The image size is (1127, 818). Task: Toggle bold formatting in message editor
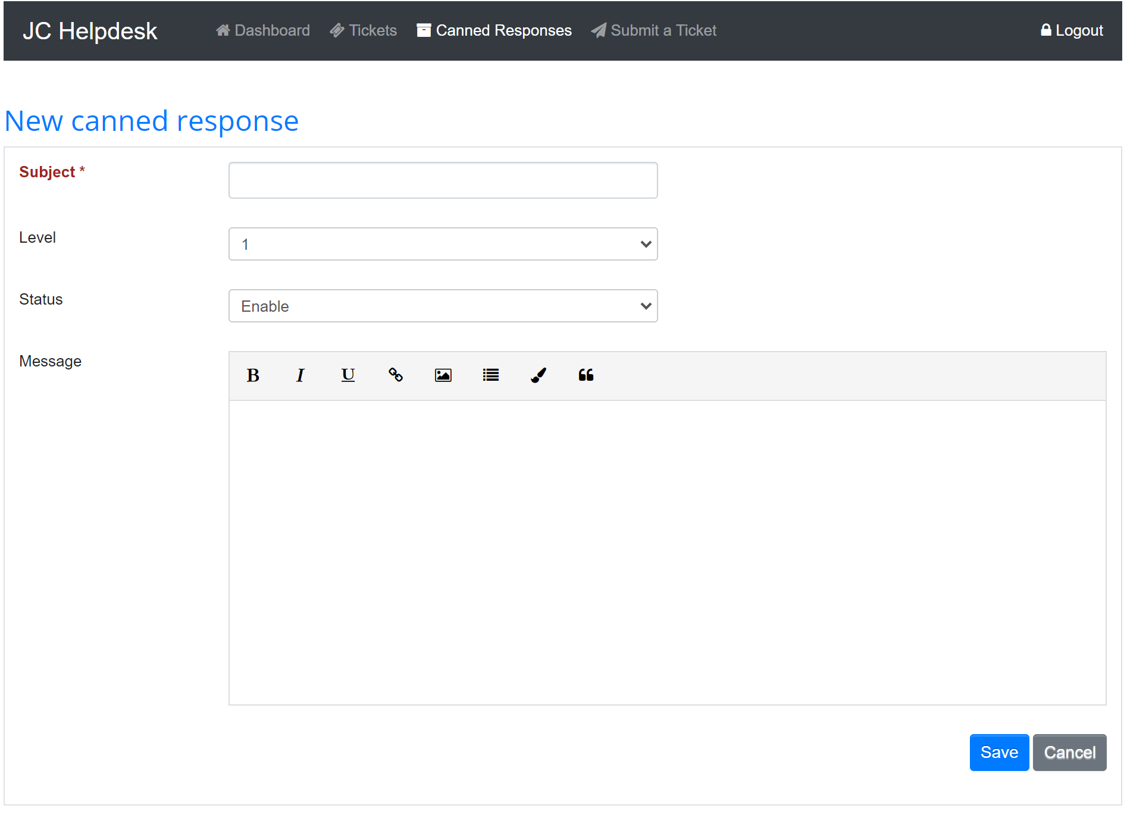point(253,375)
